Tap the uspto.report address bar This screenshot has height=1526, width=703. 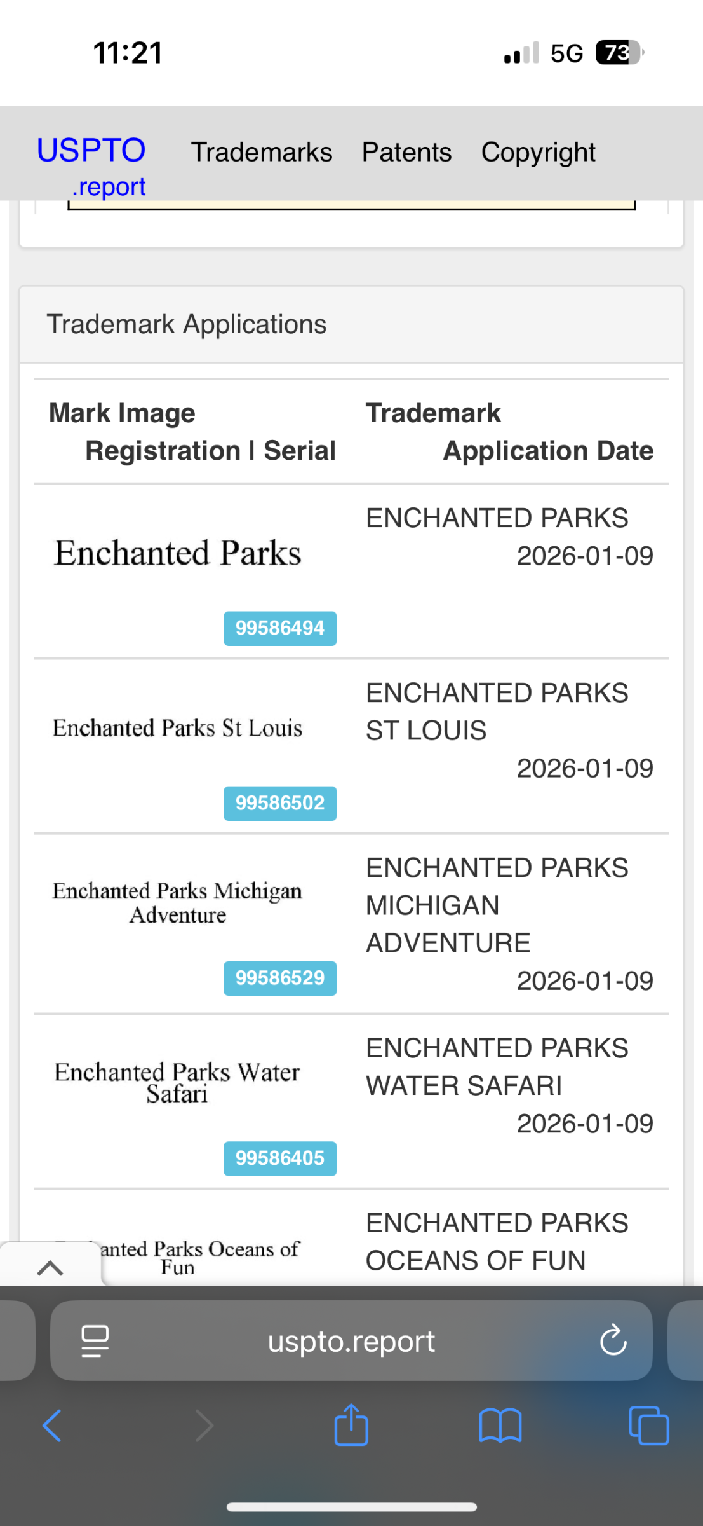(x=351, y=1340)
